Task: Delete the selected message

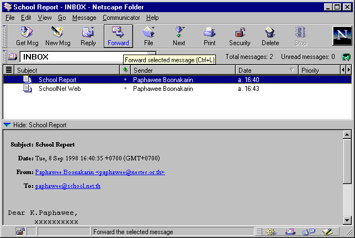Action: pyautogui.click(x=270, y=36)
